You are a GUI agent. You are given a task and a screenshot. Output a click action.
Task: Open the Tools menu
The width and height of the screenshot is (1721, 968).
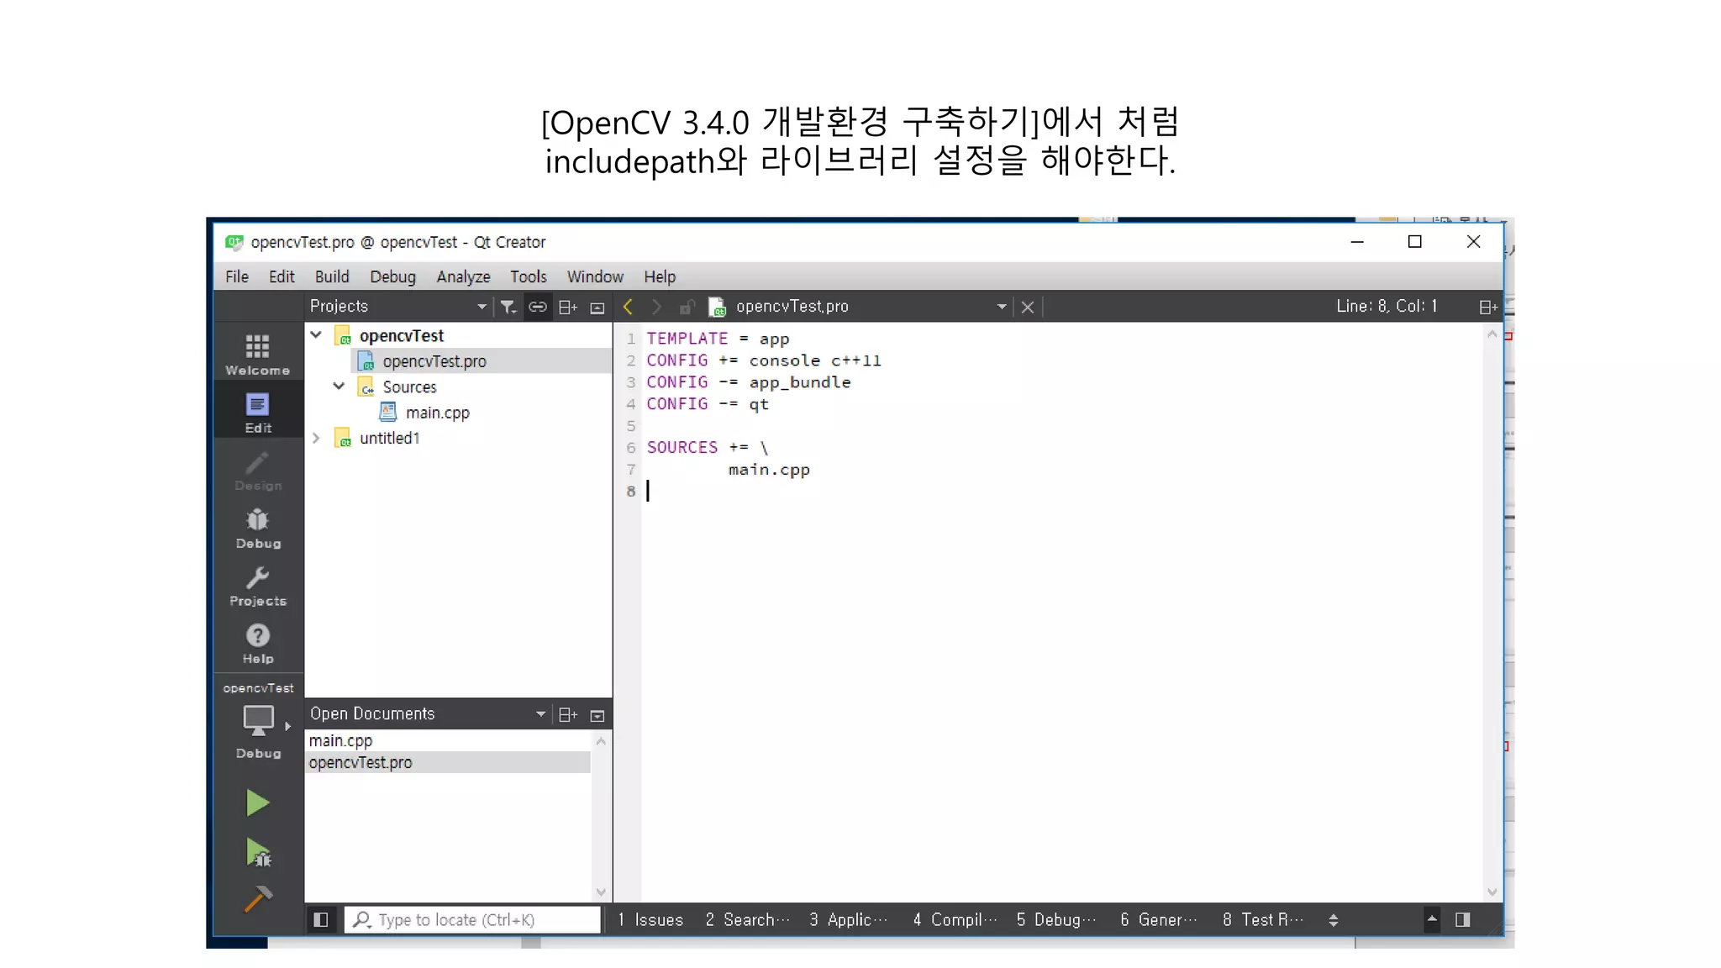528,276
